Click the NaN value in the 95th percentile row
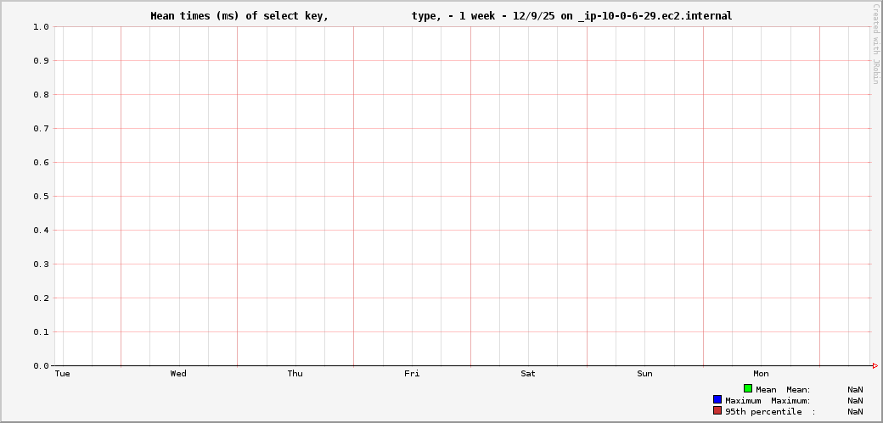883x423 pixels. (x=855, y=411)
